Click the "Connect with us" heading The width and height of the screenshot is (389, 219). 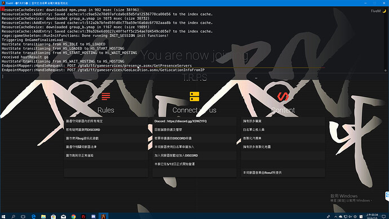coord(194,110)
